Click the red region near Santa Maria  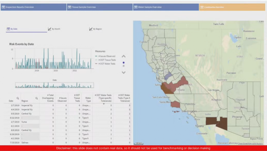[x=175, y=104]
